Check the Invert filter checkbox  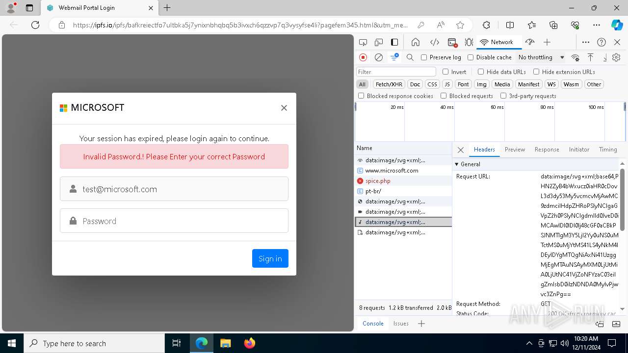tap(445, 72)
